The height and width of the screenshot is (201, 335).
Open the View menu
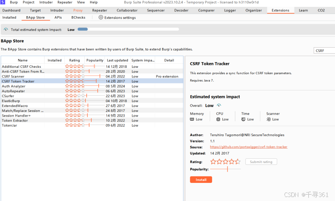point(81,2)
